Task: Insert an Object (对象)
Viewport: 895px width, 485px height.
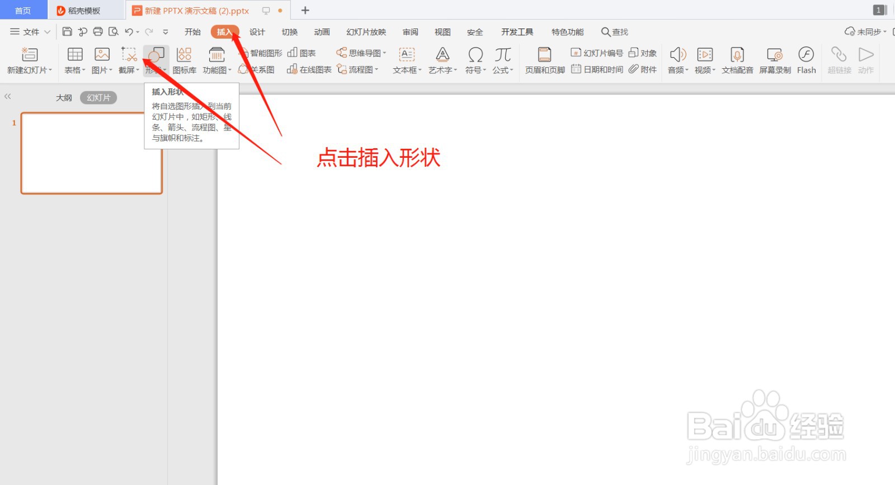Action: 643,53
